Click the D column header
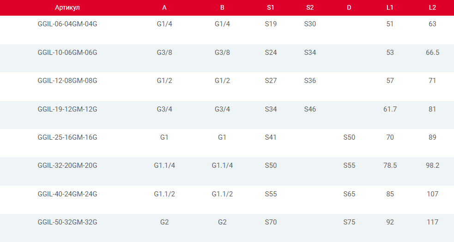The image size is (454, 242). (x=349, y=8)
